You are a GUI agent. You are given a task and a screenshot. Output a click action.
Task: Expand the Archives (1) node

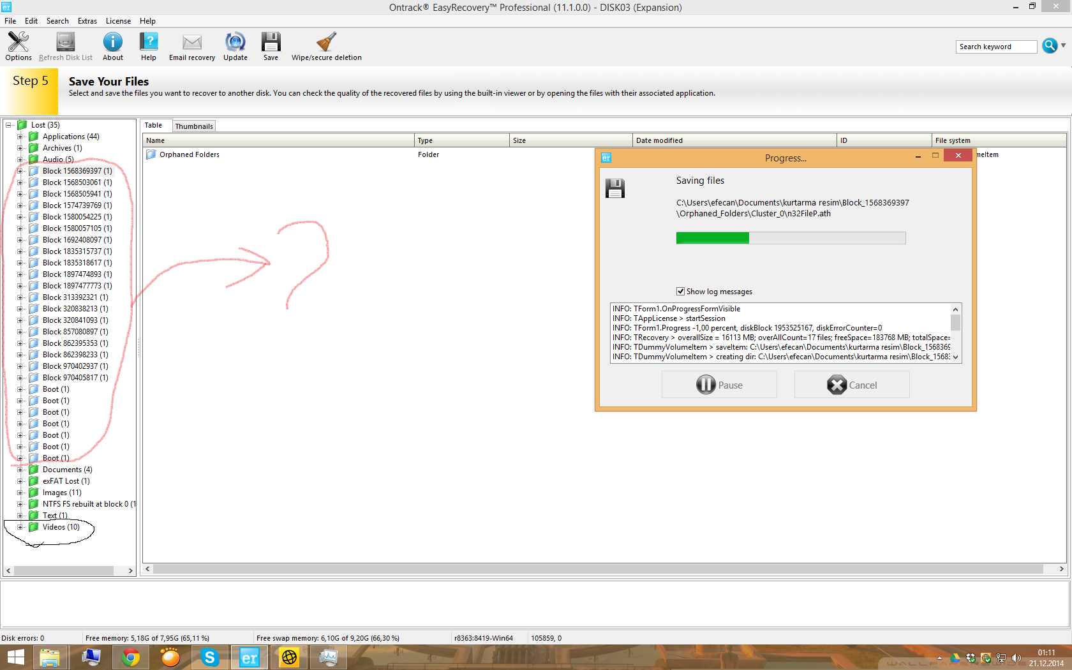point(20,148)
